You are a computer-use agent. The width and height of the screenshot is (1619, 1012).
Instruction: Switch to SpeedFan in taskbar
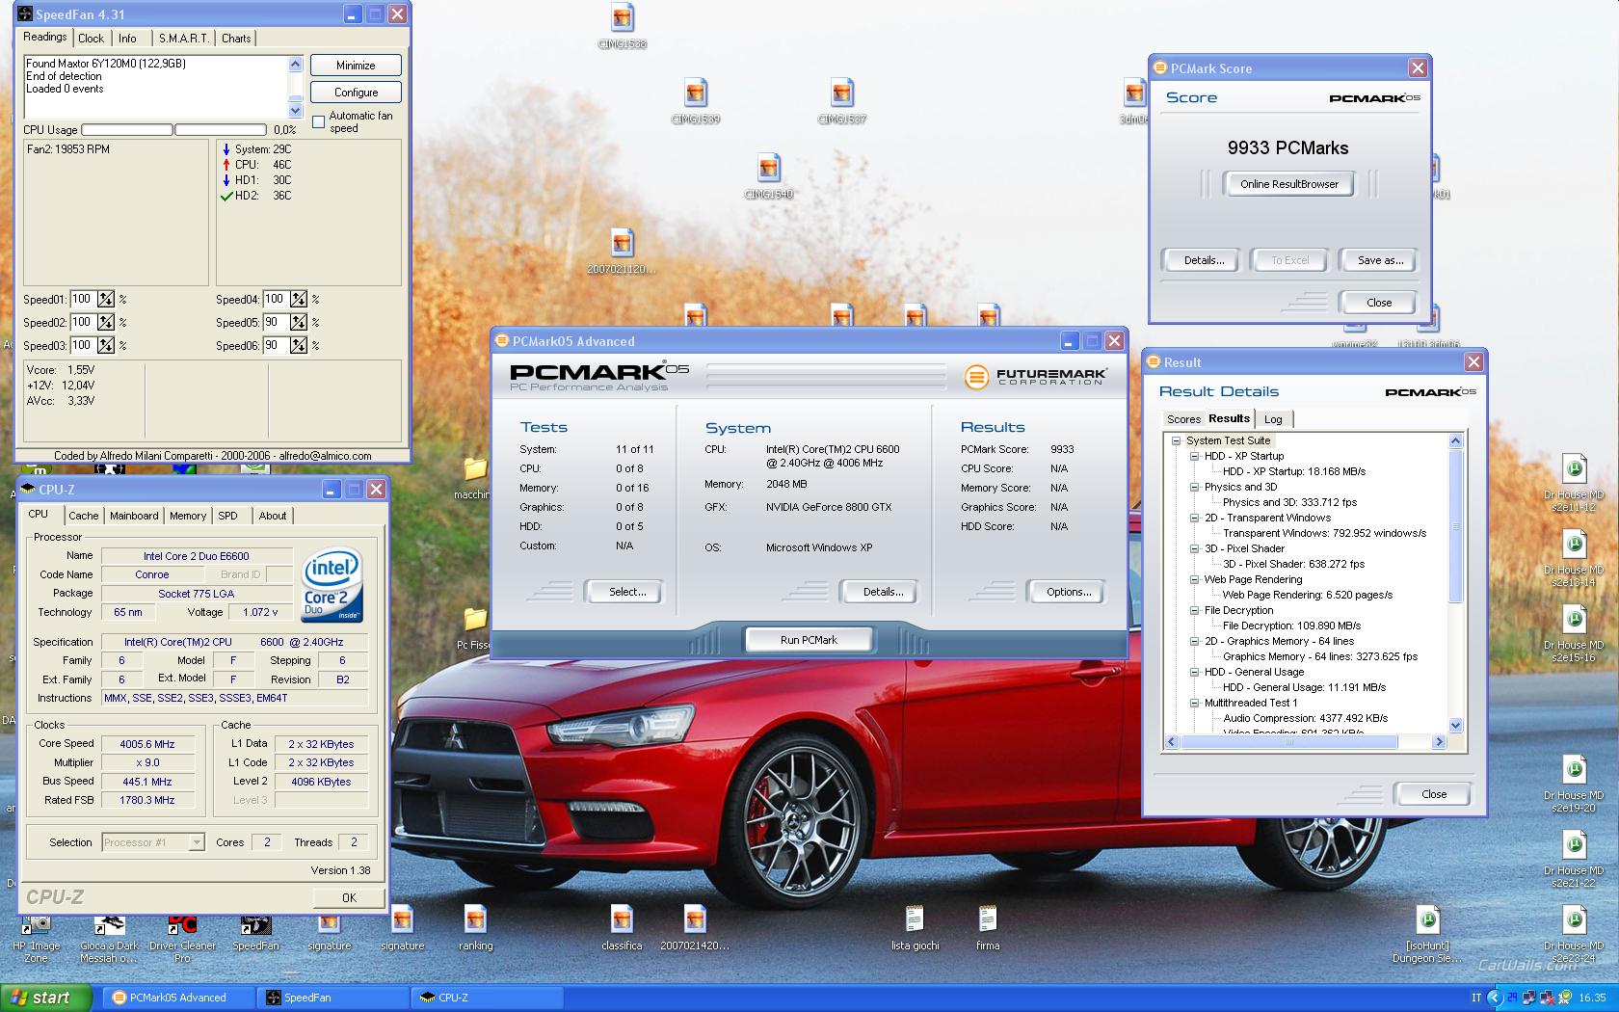pyautogui.click(x=334, y=998)
